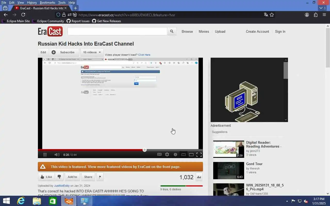Open File Explorer from taskbar

[37, 201]
